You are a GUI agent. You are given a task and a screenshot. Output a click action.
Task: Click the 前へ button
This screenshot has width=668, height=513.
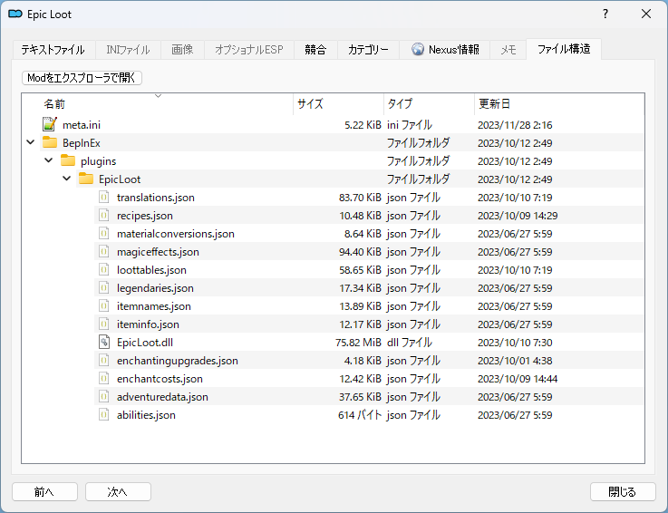pos(44,491)
